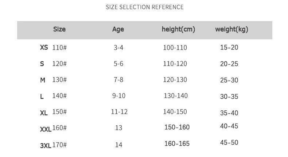Click the Age column header
Image resolution: width=288 pixels, height=157 pixels.
(x=118, y=30)
